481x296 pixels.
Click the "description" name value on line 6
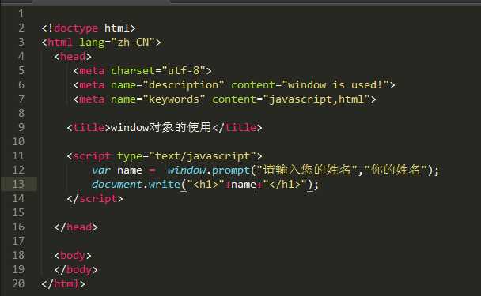pos(184,84)
